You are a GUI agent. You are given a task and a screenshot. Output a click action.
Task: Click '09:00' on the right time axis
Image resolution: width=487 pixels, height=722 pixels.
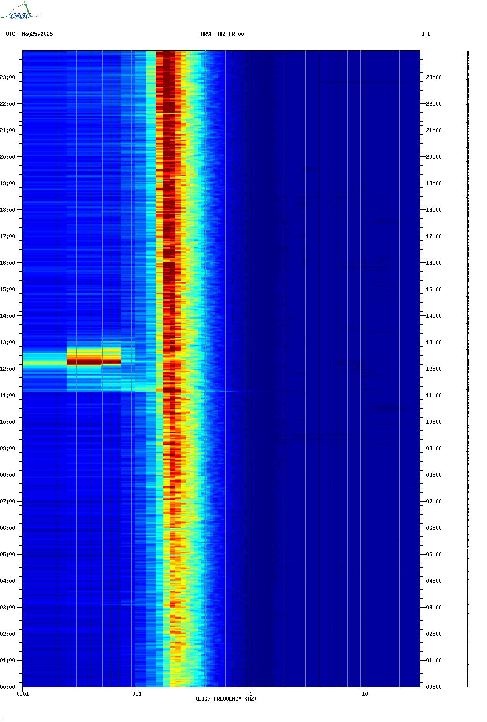tap(434, 448)
